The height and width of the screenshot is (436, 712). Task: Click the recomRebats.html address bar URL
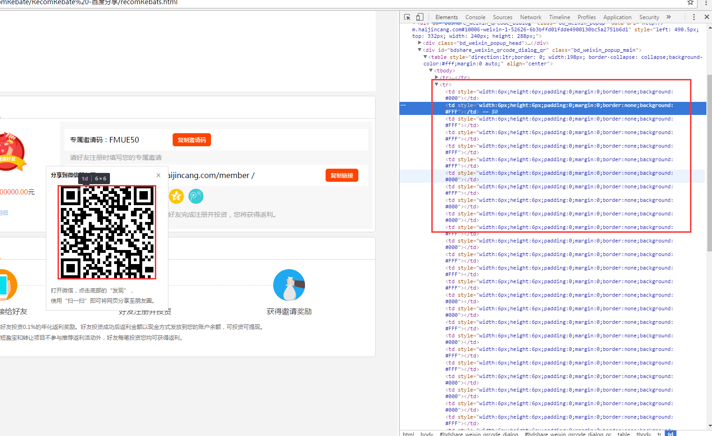pyautogui.click(x=89, y=2)
